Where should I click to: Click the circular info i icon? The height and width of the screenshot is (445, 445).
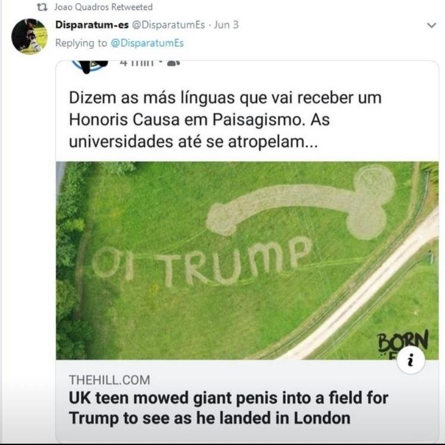tap(410, 361)
